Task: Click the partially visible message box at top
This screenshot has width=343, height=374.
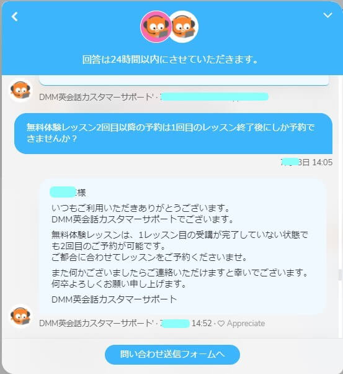Action: pyautogui.click(x=184, y=80)
